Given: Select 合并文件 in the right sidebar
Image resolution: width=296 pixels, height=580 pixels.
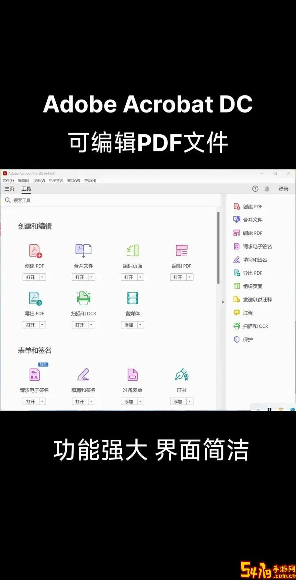Looking at the screenshot, I should click(248, 220).
